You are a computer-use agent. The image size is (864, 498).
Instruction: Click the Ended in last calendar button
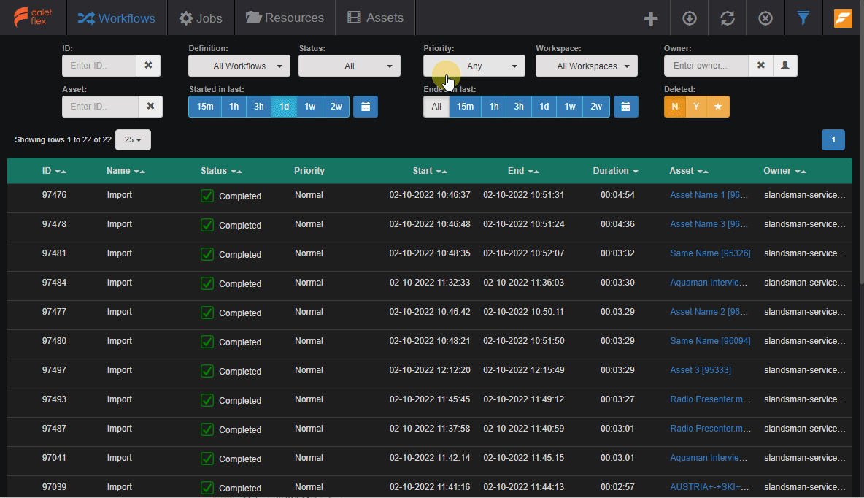click(625, 107)
